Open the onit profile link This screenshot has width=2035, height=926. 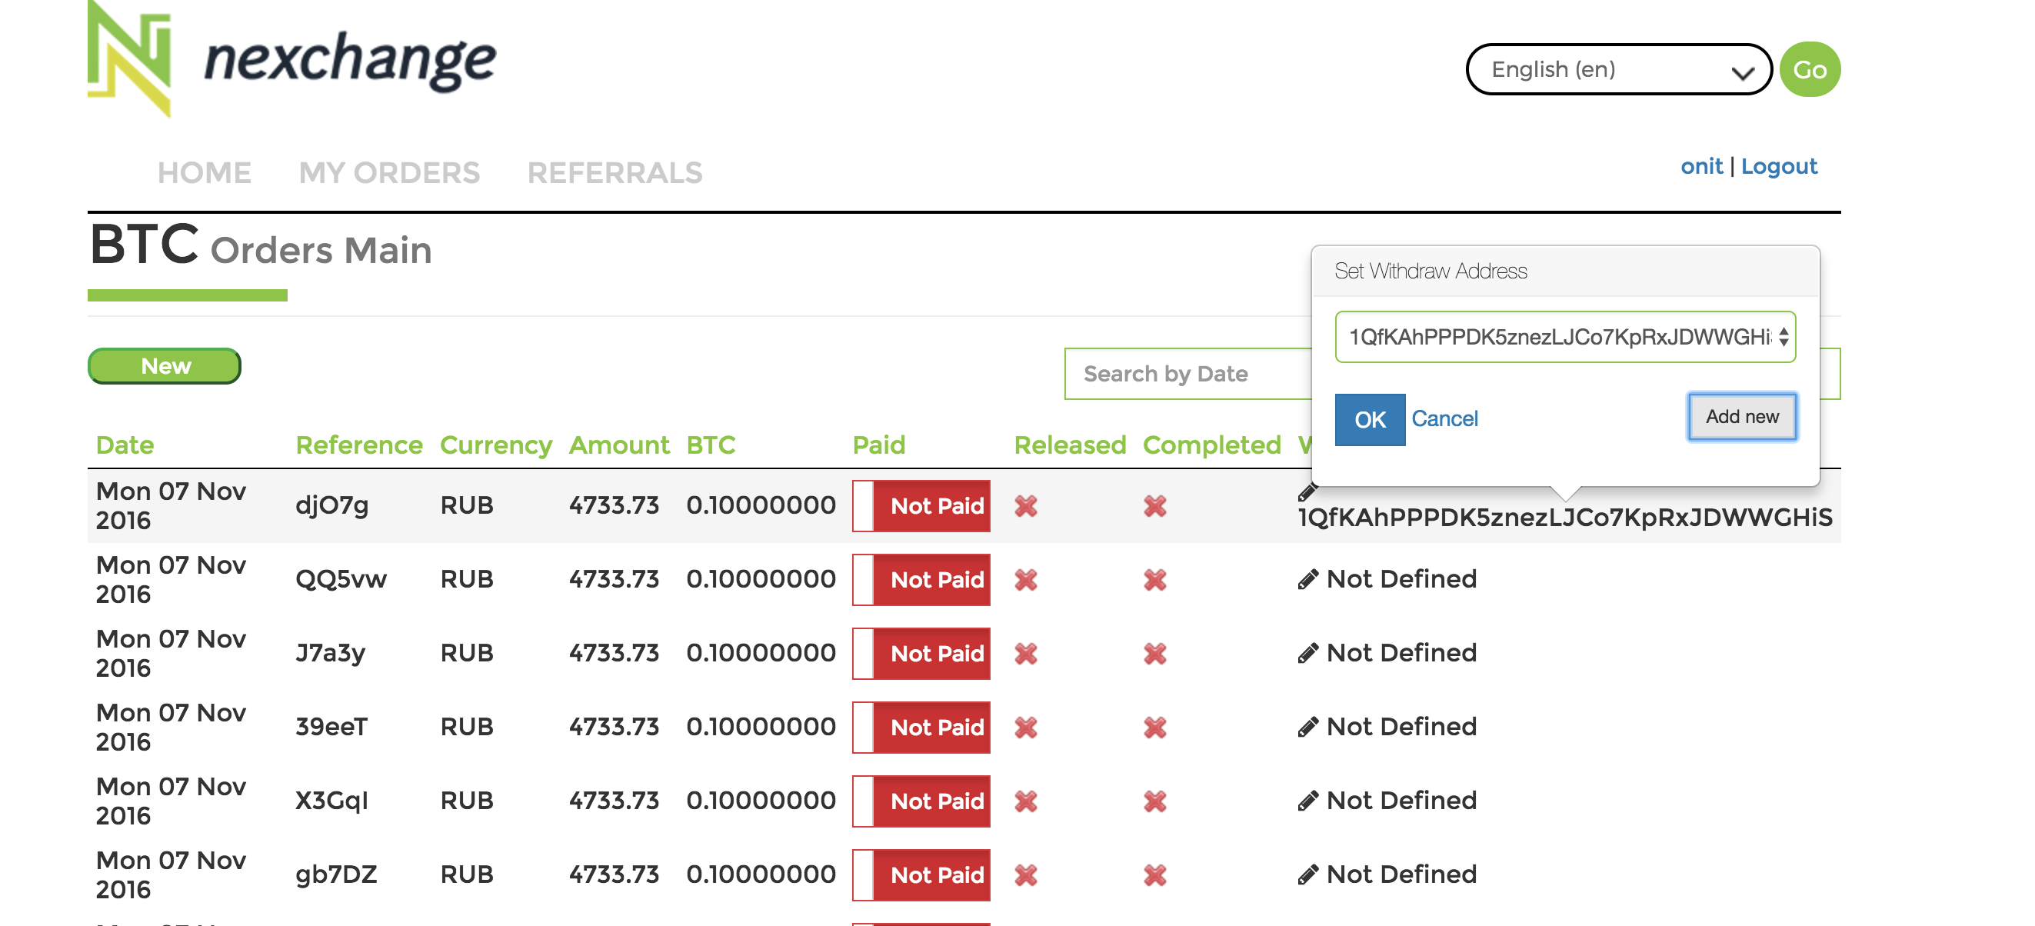point(1701,167)
